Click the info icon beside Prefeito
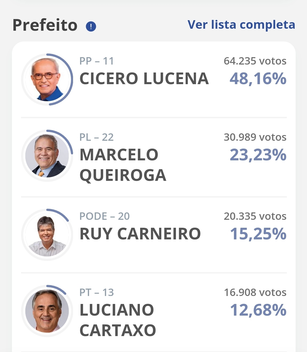 pyautogui.click(x=91, y=26)
